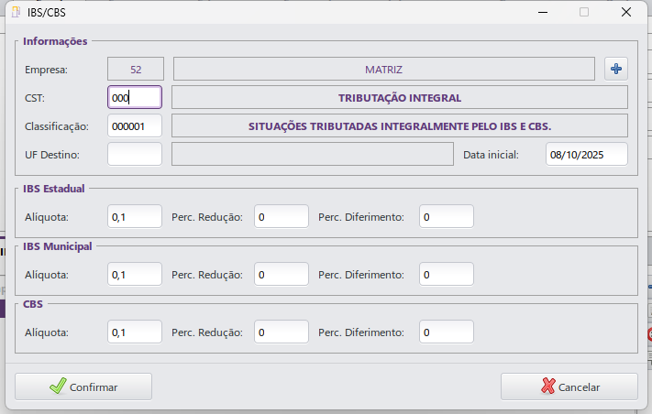652x414 pixels.
Task: Focus the CST code field
Action: coord(135,98)
